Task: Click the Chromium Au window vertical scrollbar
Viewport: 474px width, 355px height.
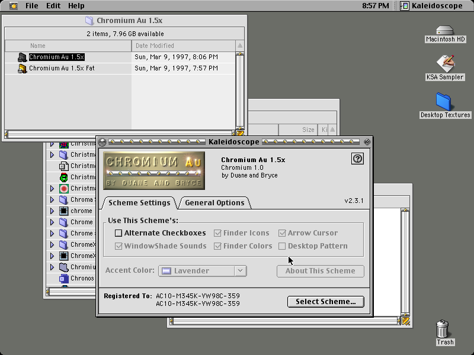Action: coord(240,91)
